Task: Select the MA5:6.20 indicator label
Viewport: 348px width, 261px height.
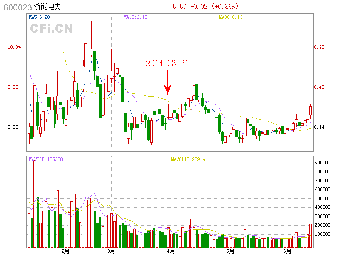Action: 39,17
